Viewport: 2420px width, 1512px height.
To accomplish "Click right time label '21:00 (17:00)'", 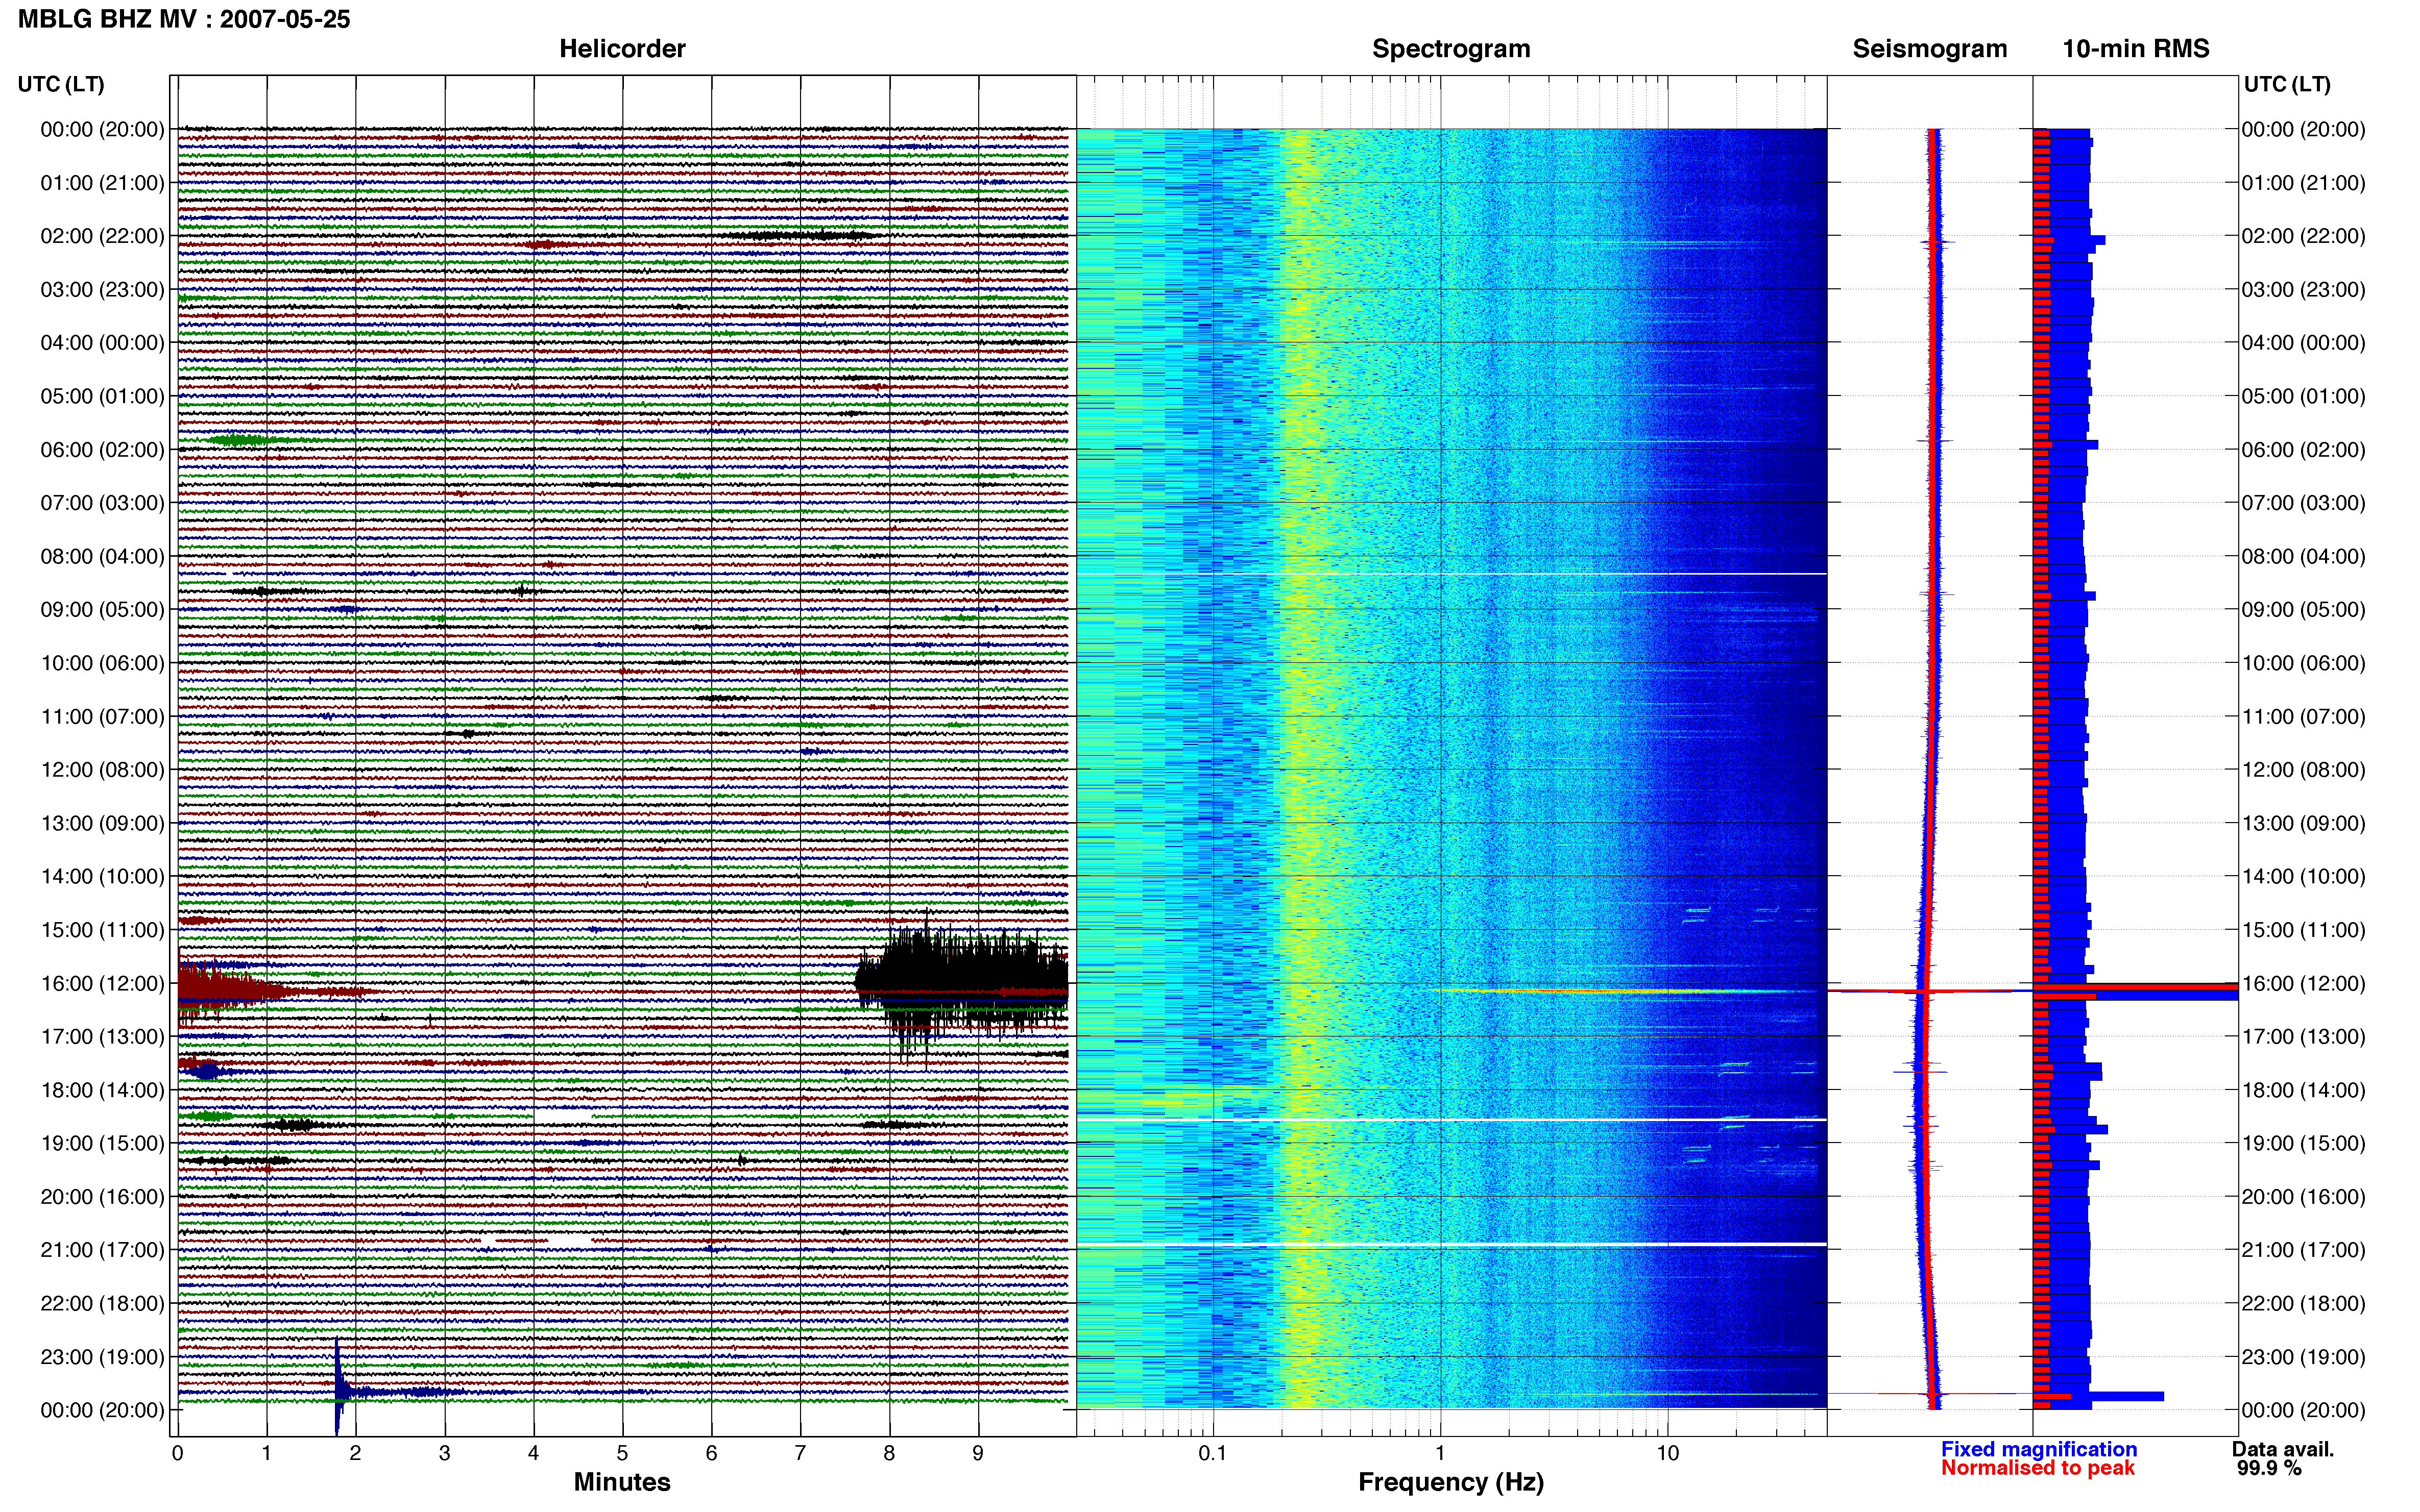I will (x=2303, y=1250).
